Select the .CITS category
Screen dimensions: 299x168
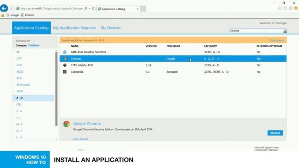pyautogui.click(x=19, y=65)
